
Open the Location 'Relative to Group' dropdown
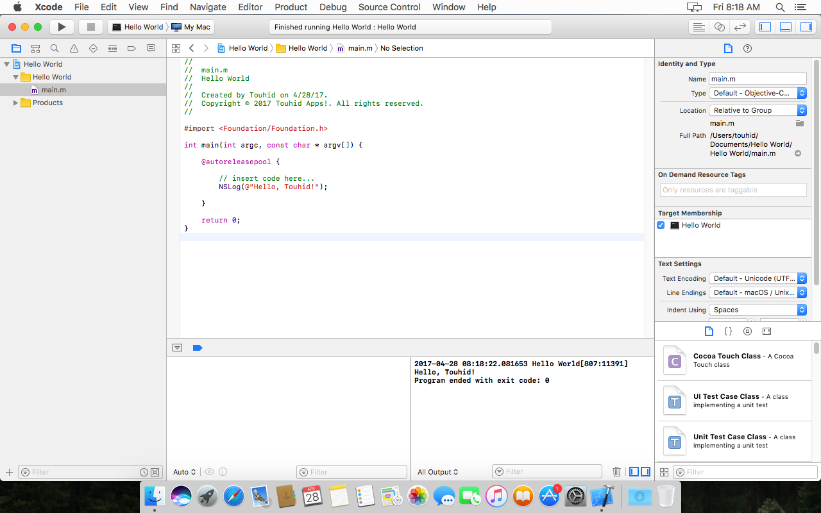click(x=758, y=110)
